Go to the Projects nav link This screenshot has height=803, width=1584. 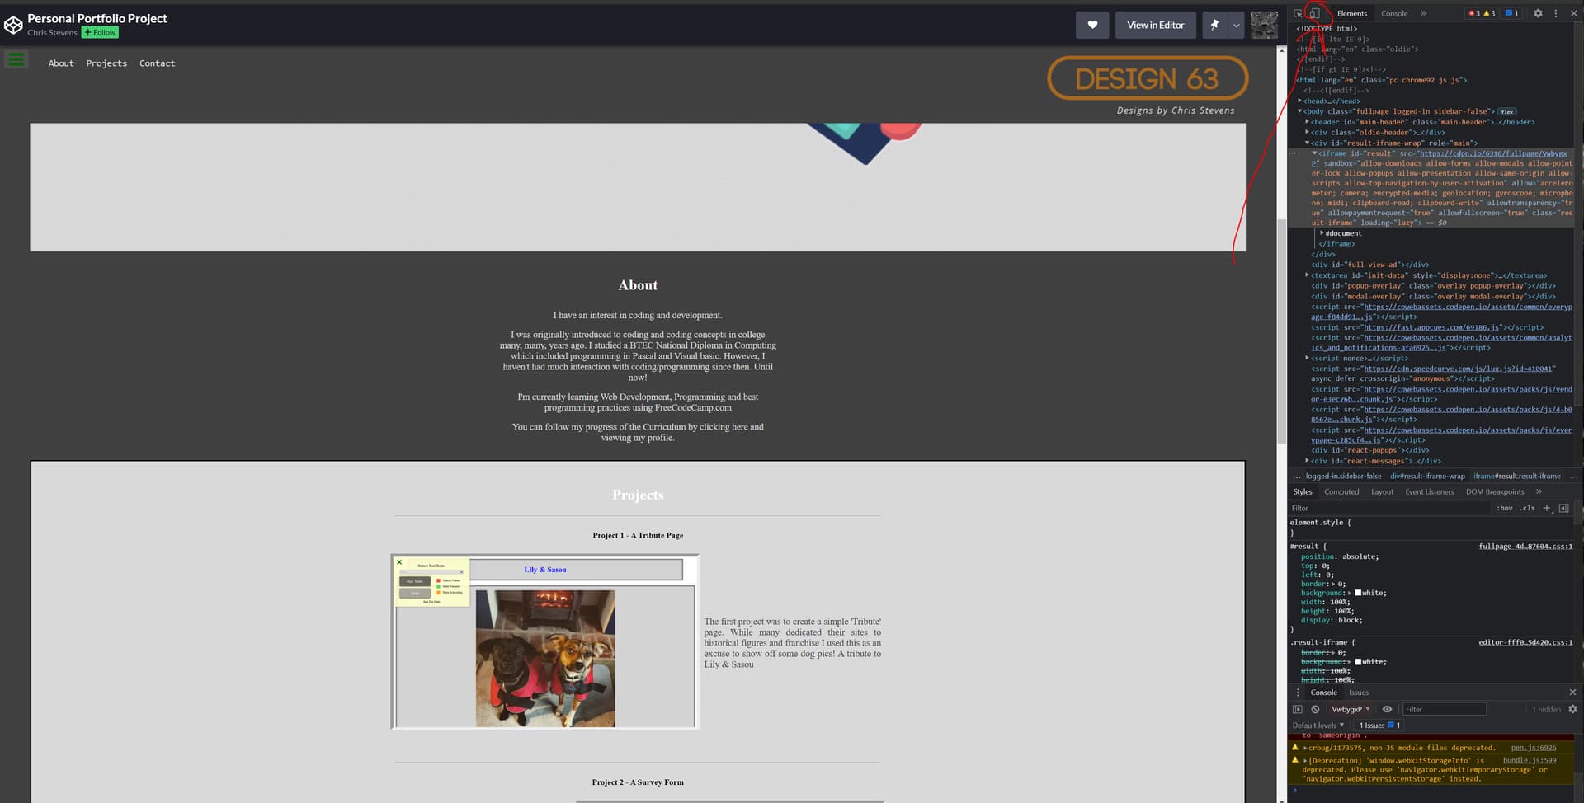(x=106, y=63)
